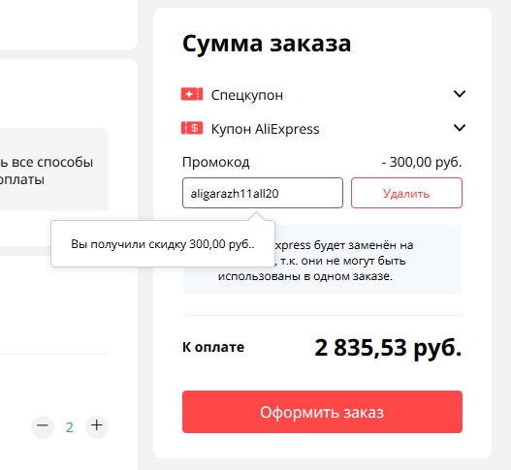Click the Купон AliExpress dollar ticket icon

click(192, 128)
